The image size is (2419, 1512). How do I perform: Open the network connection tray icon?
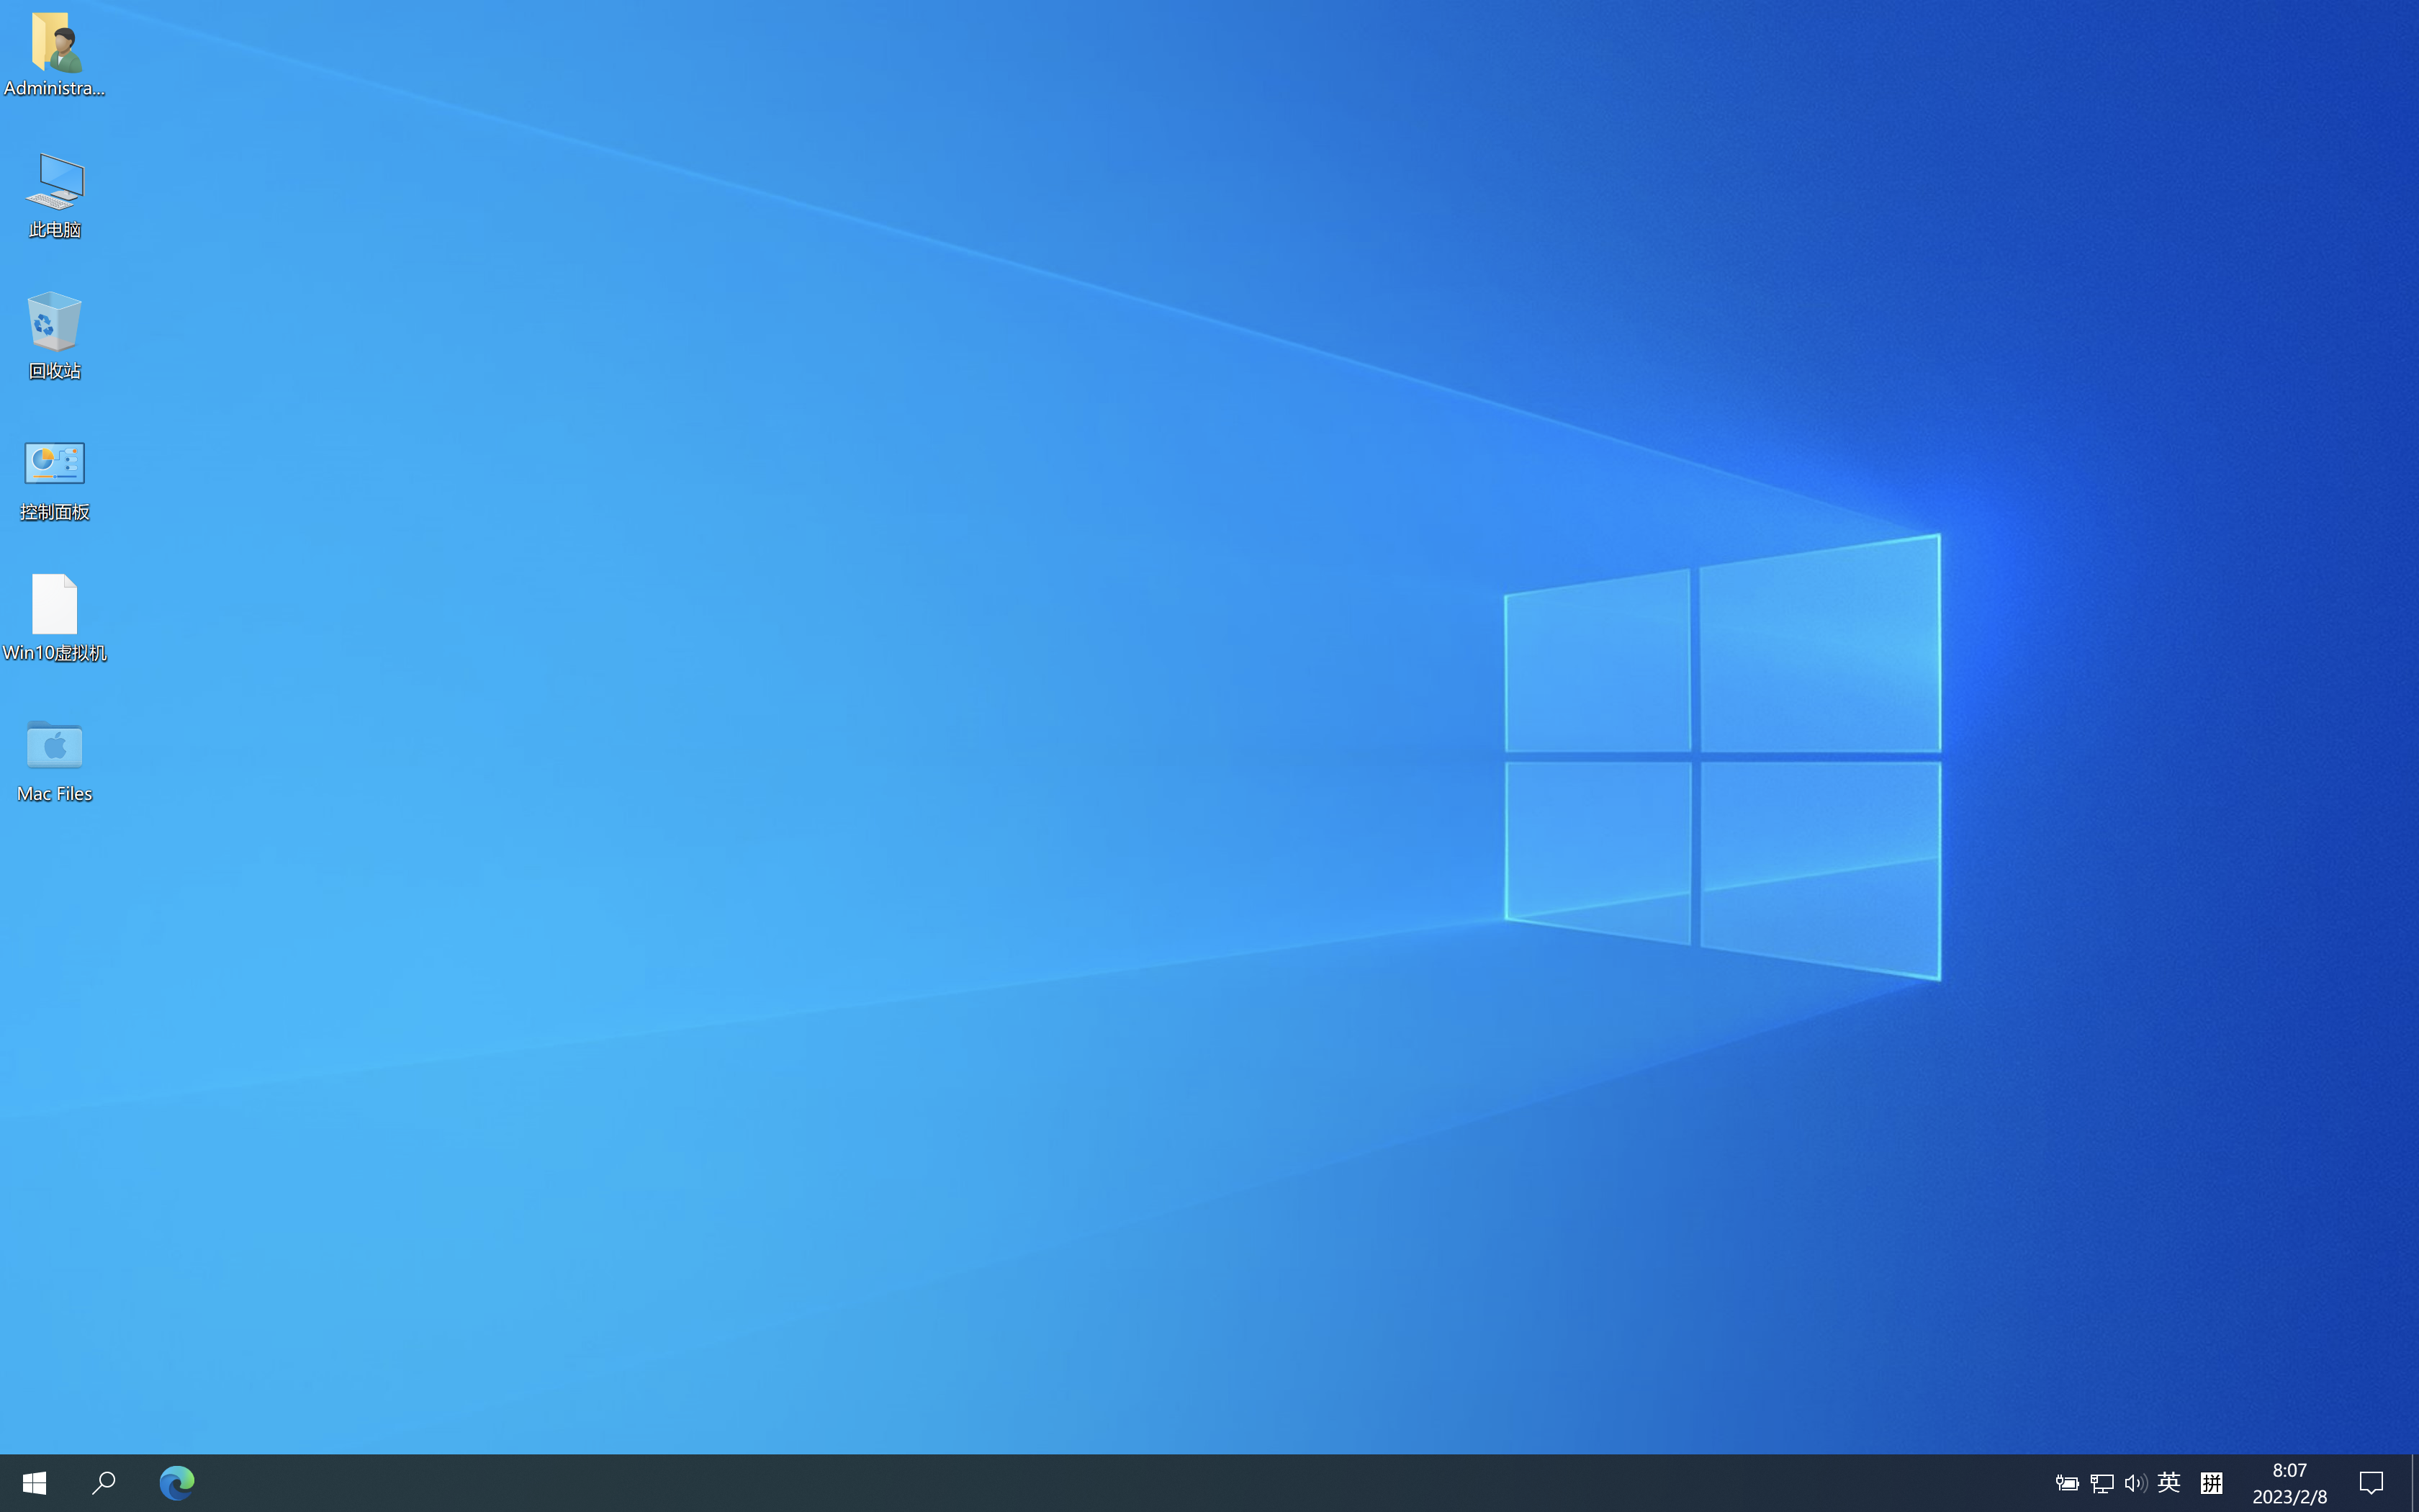click(x=2101, y=1483)
